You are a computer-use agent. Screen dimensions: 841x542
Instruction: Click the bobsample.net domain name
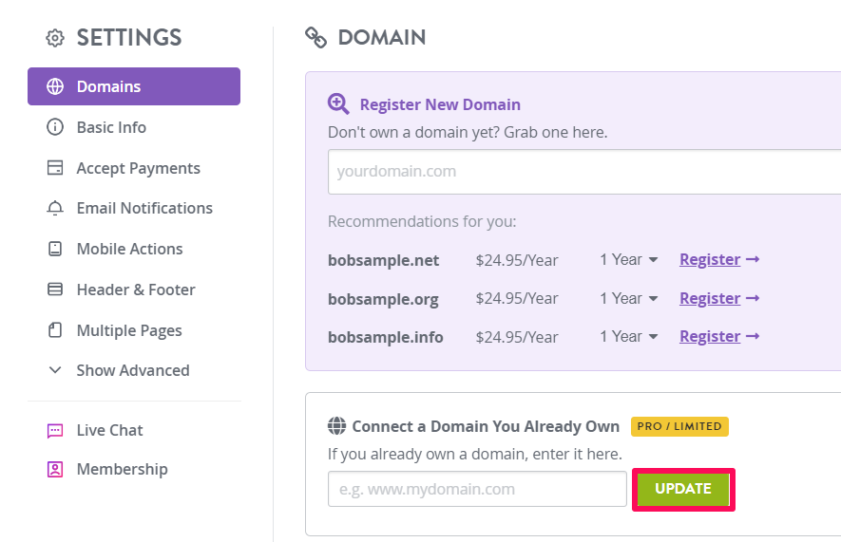coord(383,260)
